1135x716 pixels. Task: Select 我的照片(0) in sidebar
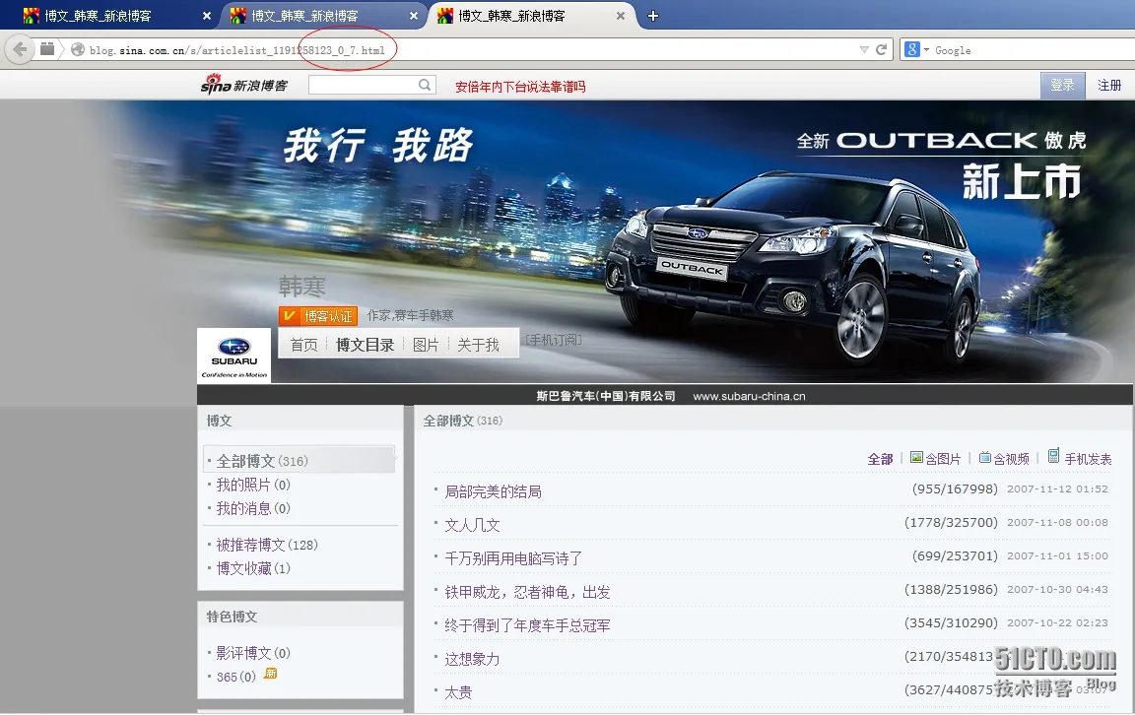pos(253,485)
